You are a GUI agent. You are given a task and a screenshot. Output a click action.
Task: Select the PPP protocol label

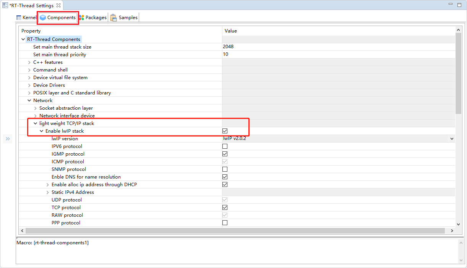[x=66, y=223]
